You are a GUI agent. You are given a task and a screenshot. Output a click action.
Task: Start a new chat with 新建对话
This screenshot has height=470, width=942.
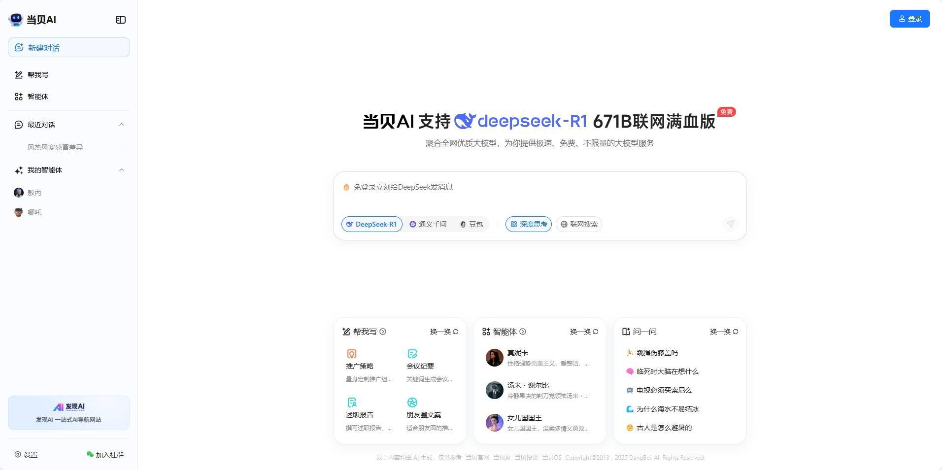coord(69,47)
